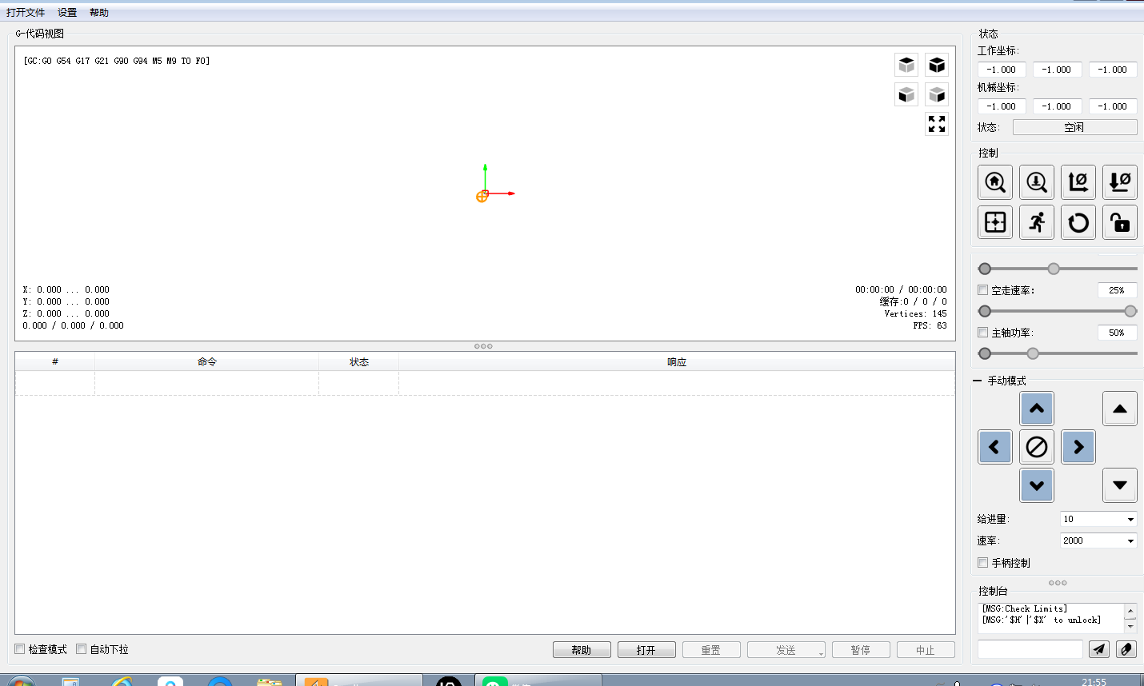Image resolution: width=1144 pixels, height=686 pixels.
Task: Click the console command input field
Action: (1030, 649)
